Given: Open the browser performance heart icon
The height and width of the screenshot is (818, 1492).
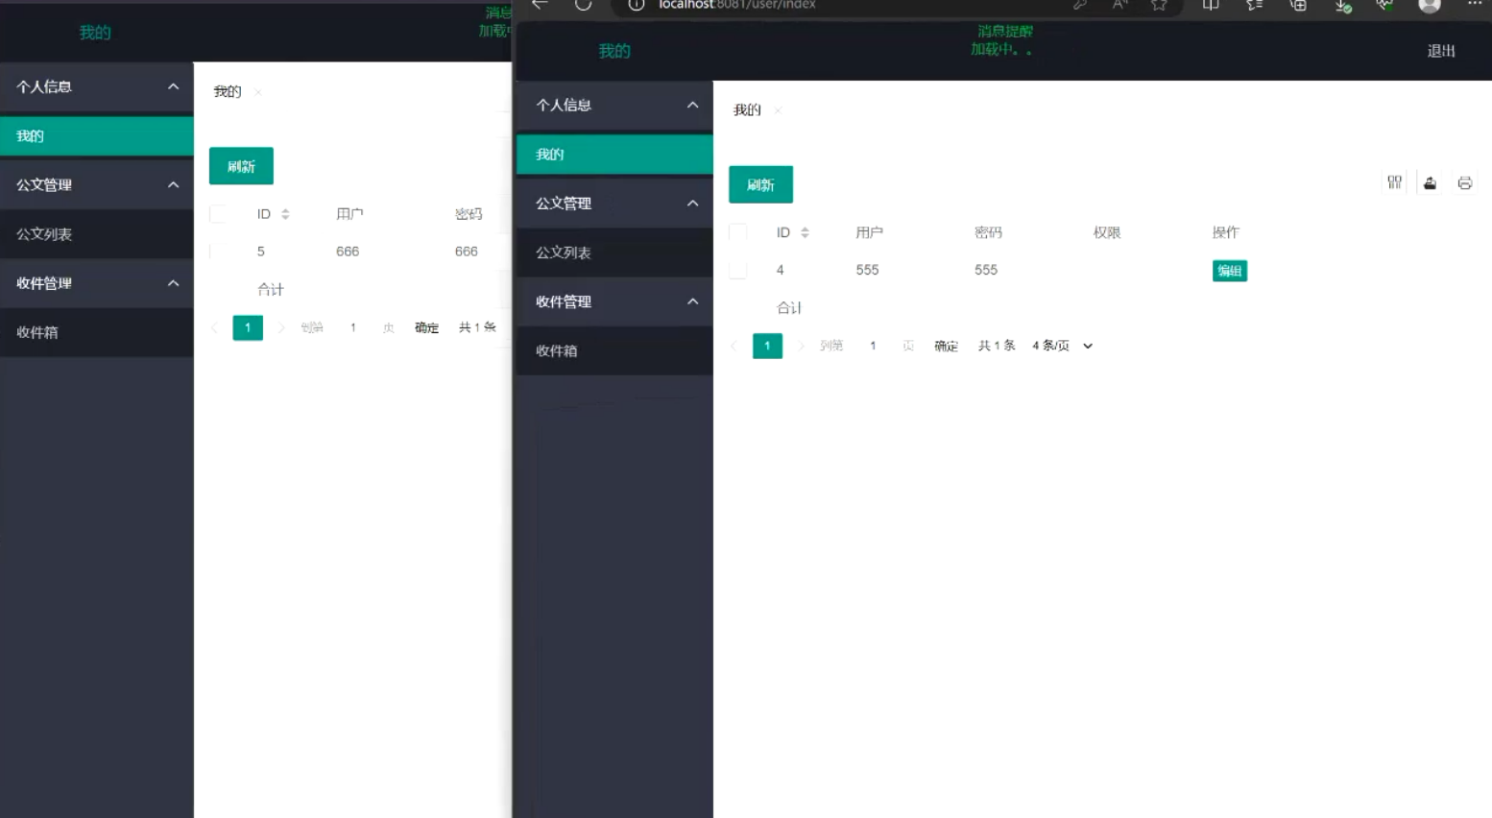Looking at the screenshot, I should (1384, 5).
